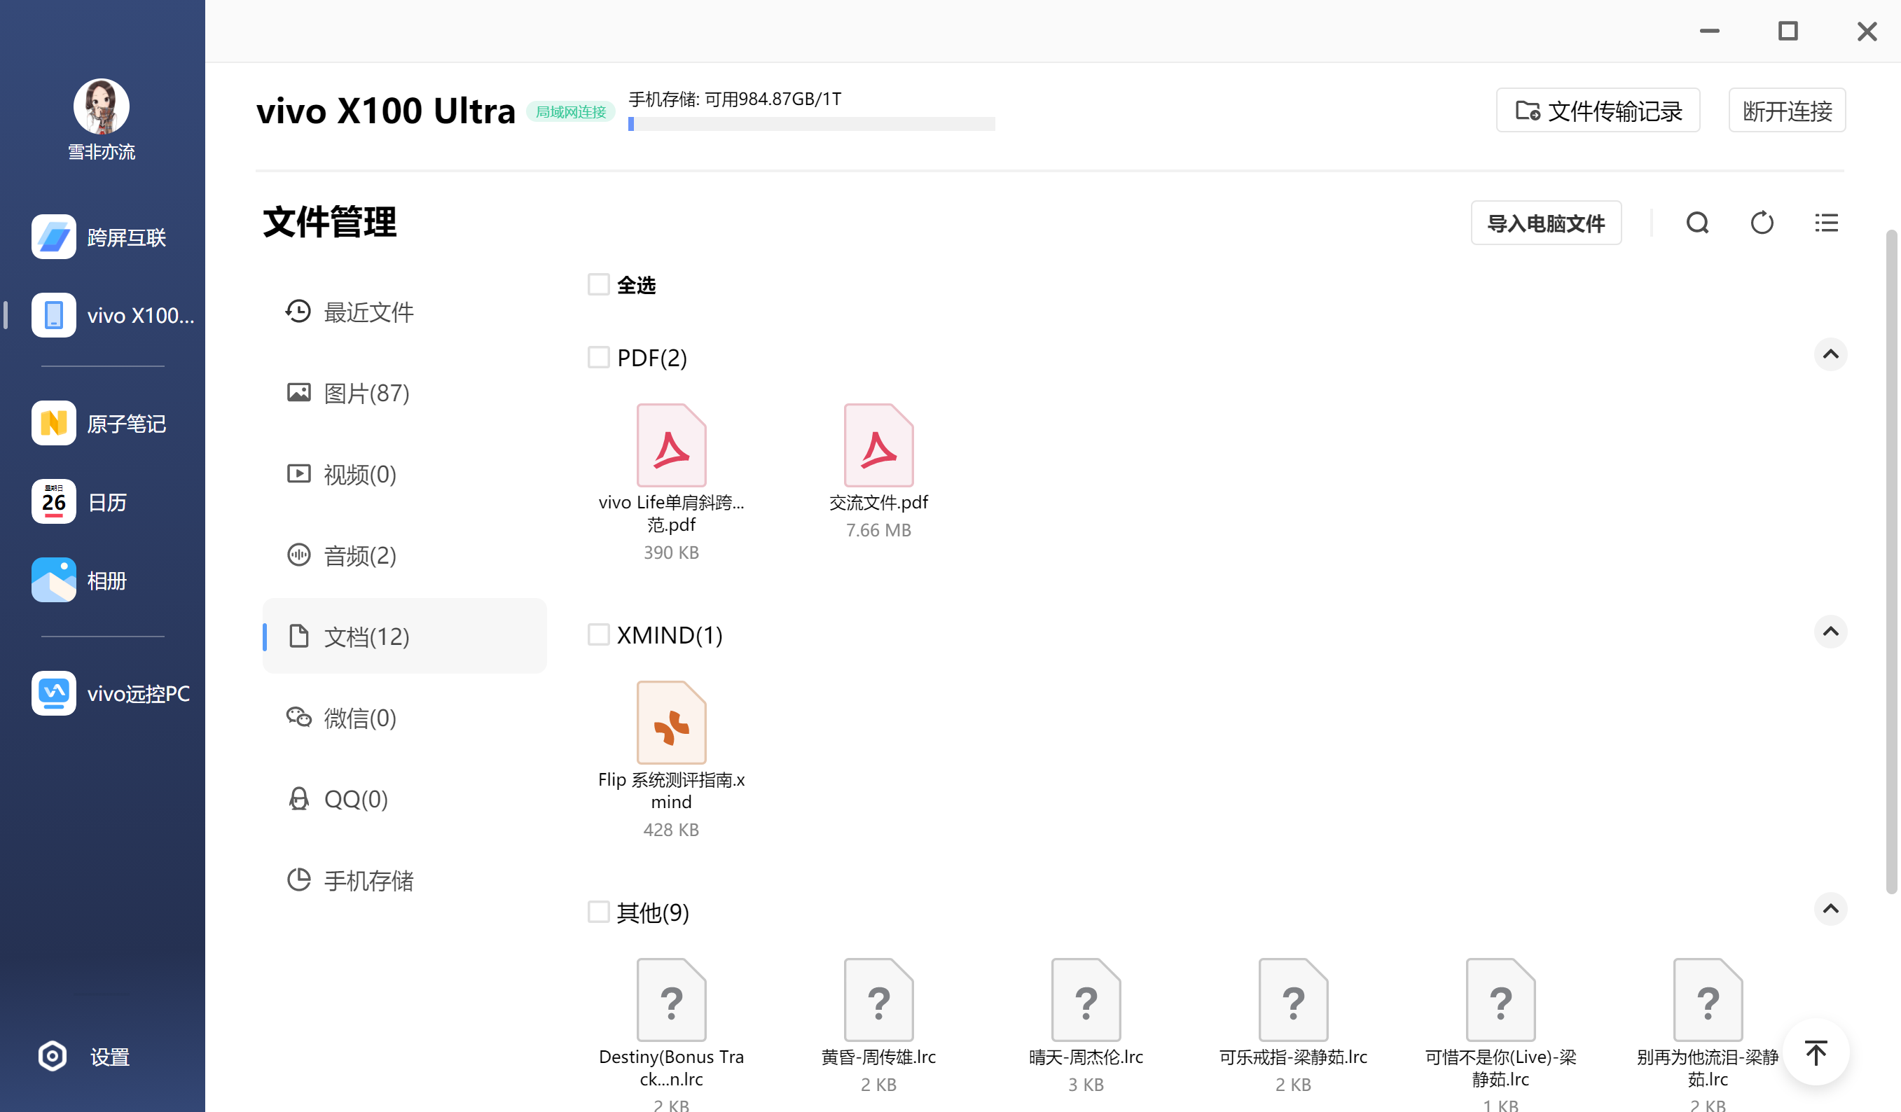Select 可乐戒指-梁静茹.lrc file icon
Image resolution: width=1901 pixels, height=1112 pixels.
pos(1294,999)
